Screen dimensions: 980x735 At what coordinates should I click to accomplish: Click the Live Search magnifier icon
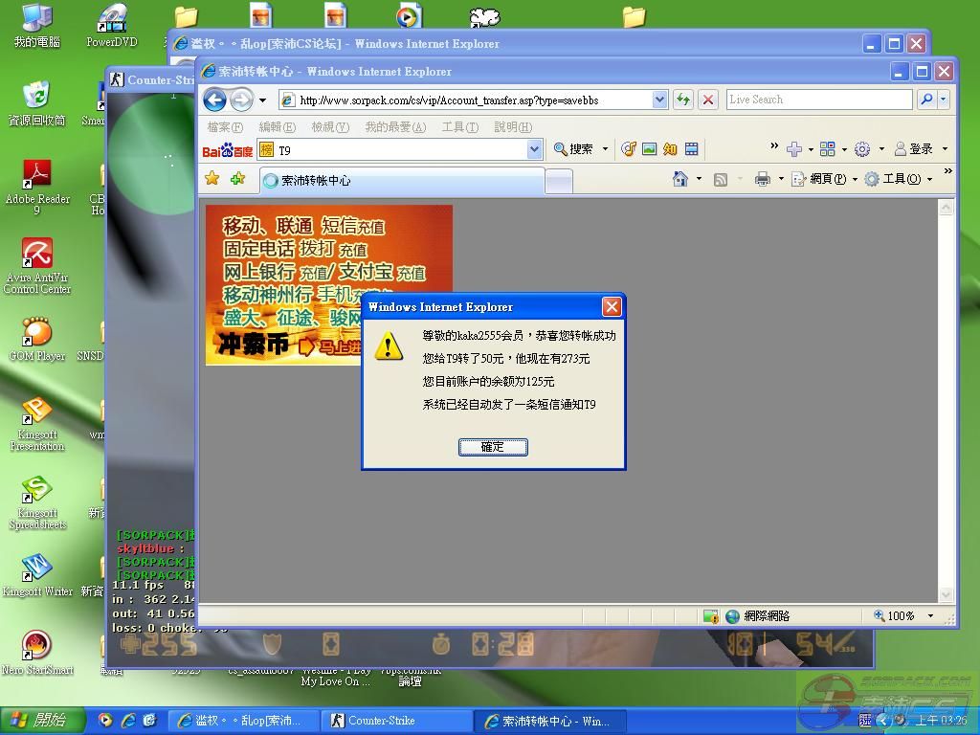(x=925, y=100)
